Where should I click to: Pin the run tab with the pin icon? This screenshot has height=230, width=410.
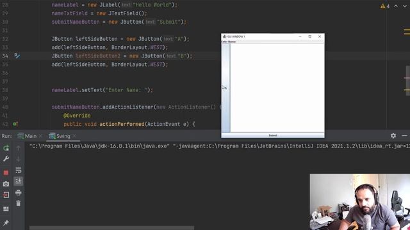tap(6, 222)
